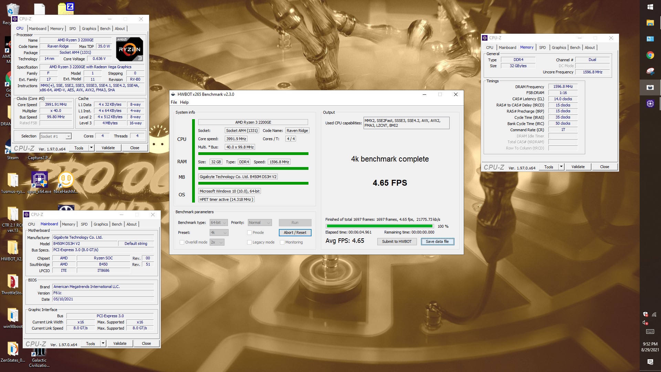The width and height of the screenshot is (661, 372).
Task: Open the 1usmus-ryz... folder on desktop
Action: point(13,183)
